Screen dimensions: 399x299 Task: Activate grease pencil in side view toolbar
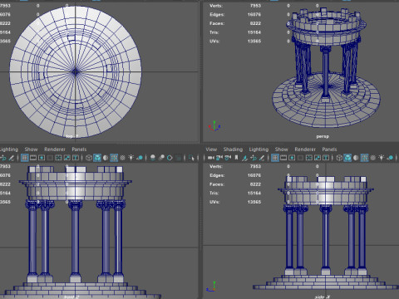(x=262, y=158)
